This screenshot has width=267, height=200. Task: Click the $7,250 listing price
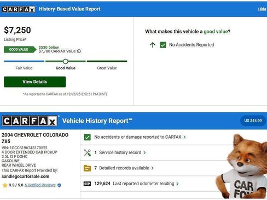coord(18,30)
